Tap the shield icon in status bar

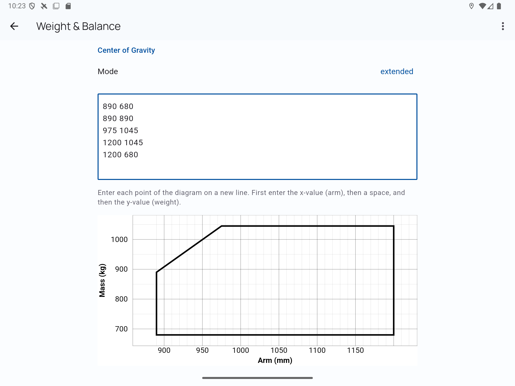pos(32,6)
